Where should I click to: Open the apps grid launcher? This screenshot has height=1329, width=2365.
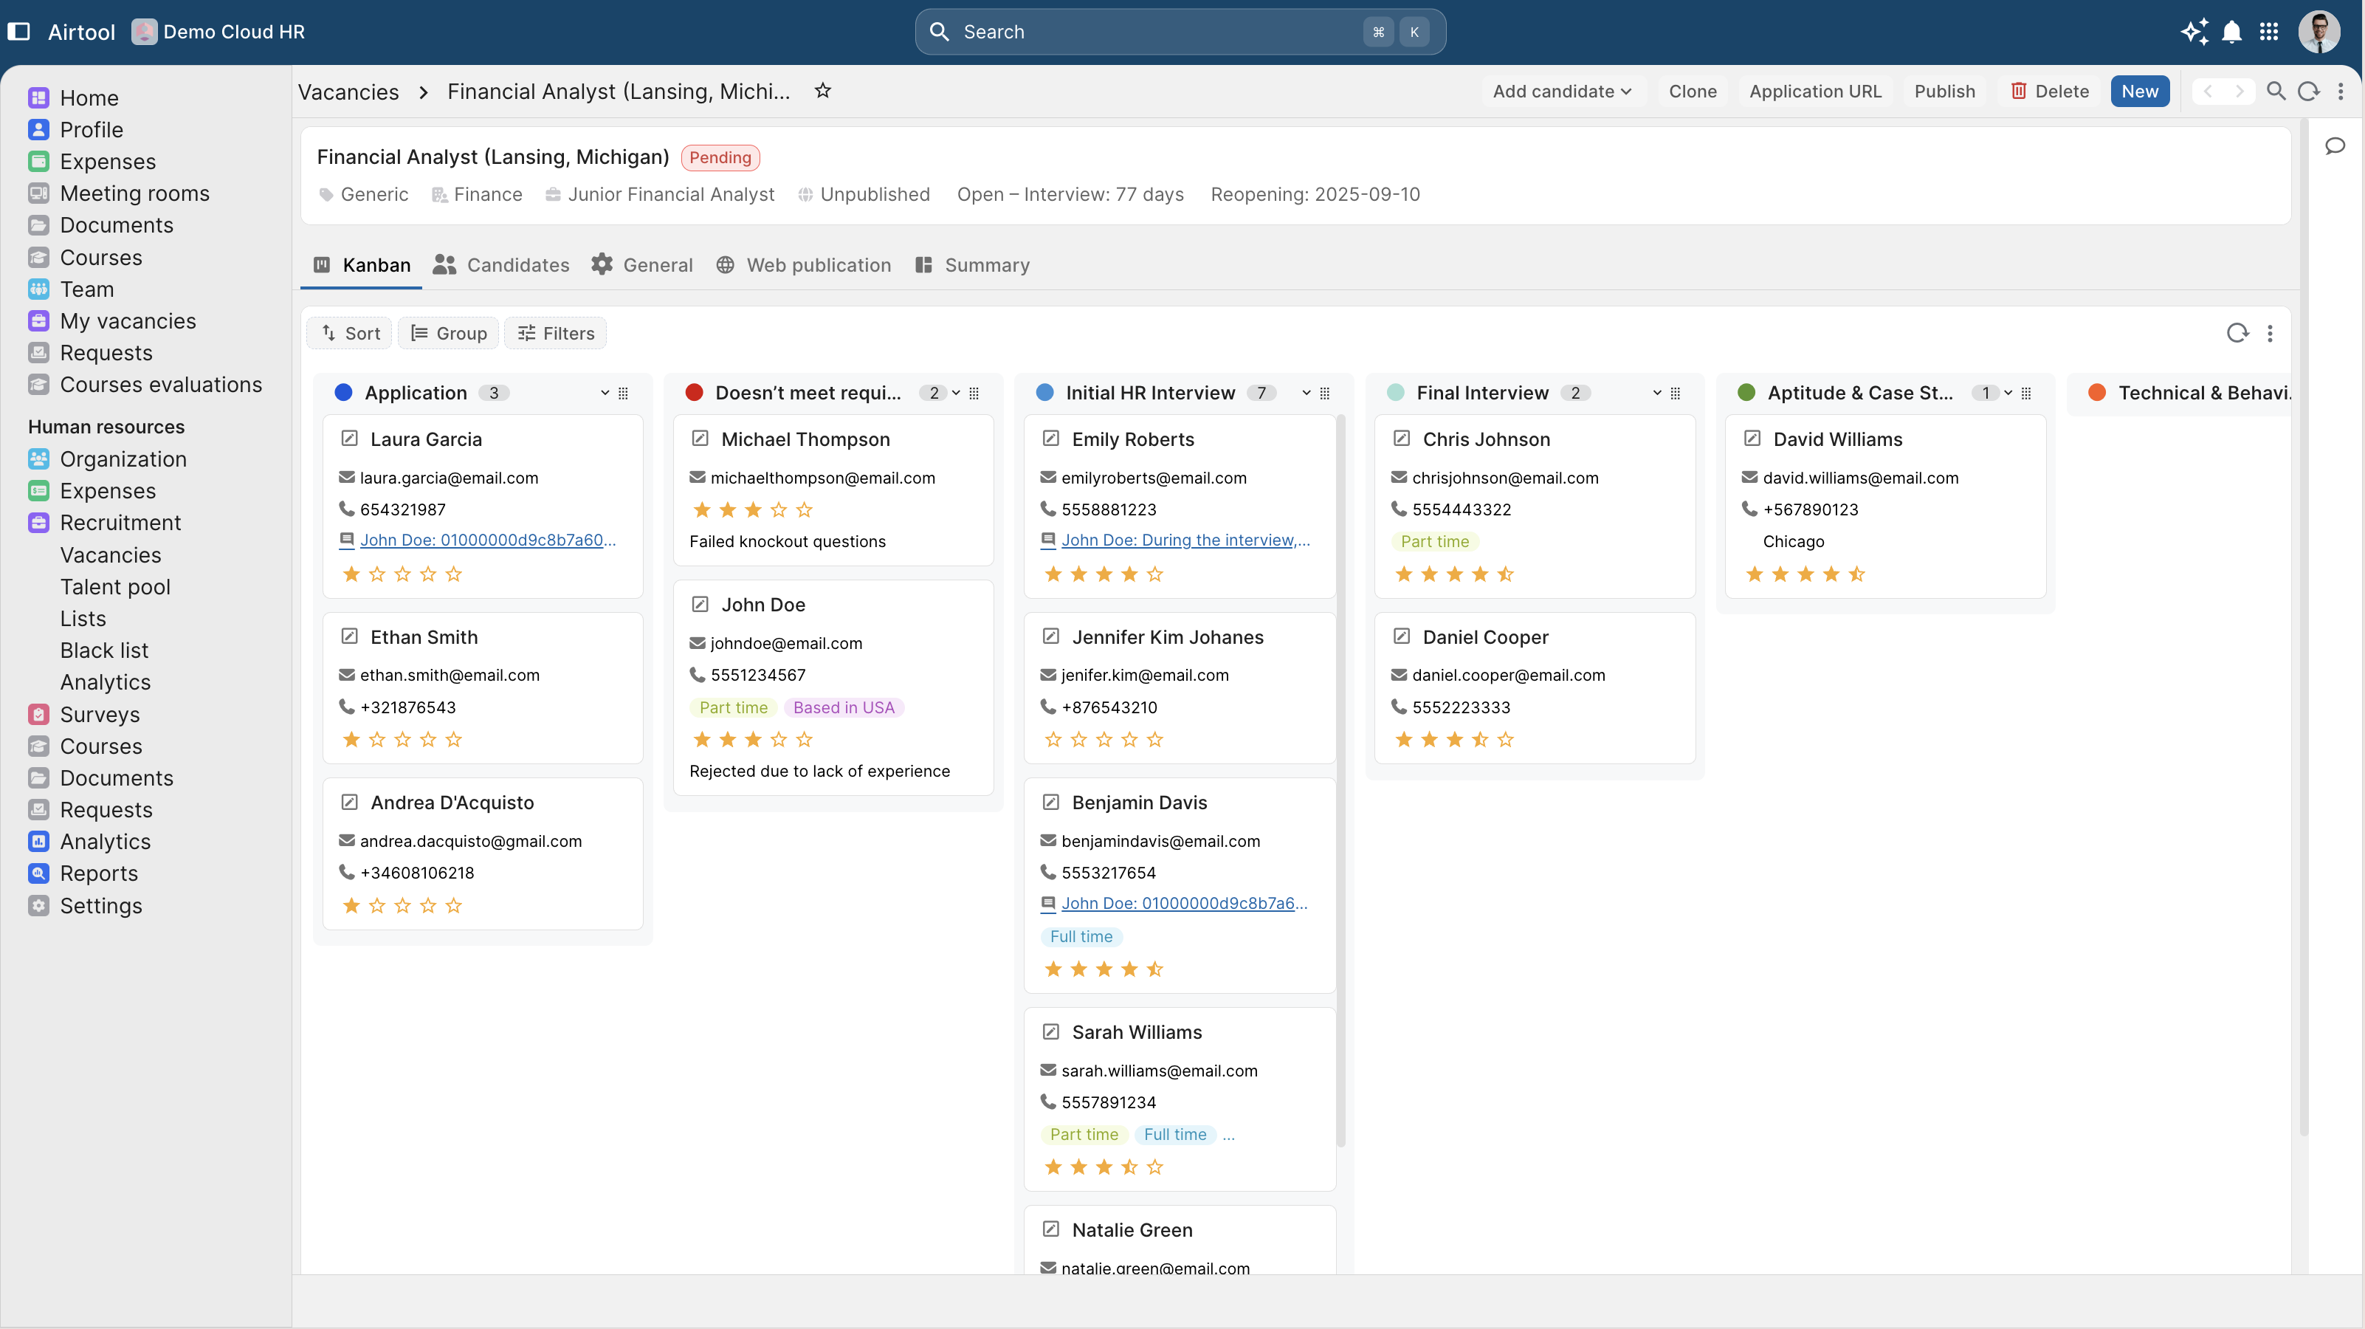(x=2268, y=31)
